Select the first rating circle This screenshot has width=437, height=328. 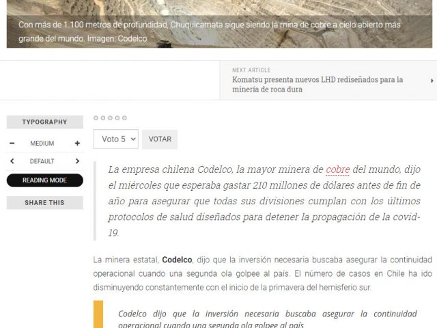click(96, 118)
